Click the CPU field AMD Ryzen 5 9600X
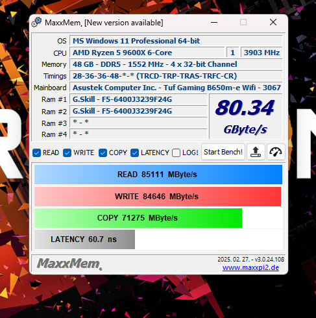316x318 pixels. (x=147, y=53)
